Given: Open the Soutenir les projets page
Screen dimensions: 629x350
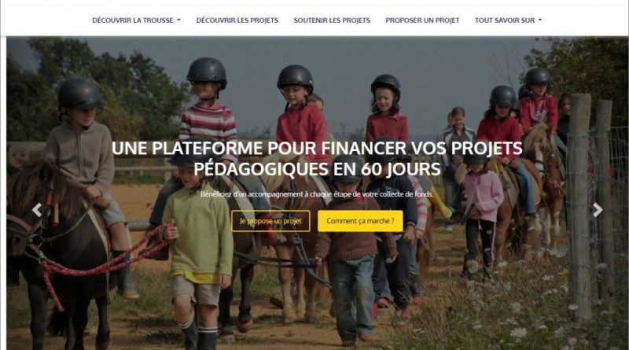Looking at the screenshot, I should 332,20.
